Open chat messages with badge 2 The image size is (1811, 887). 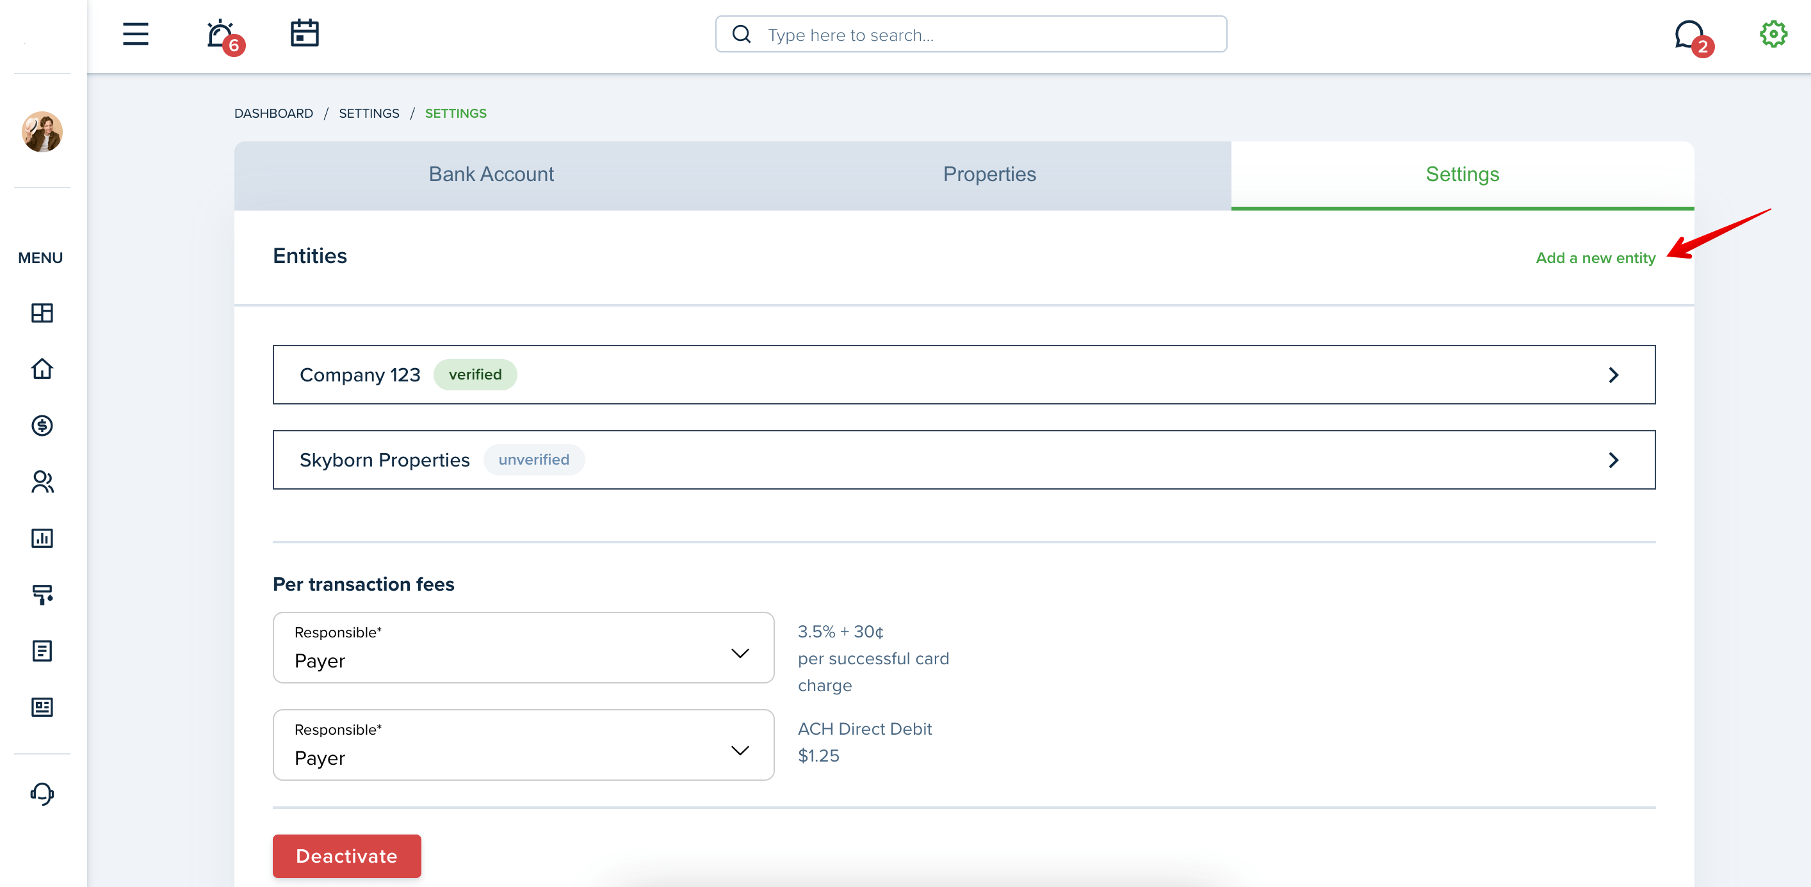[1693, 38]
